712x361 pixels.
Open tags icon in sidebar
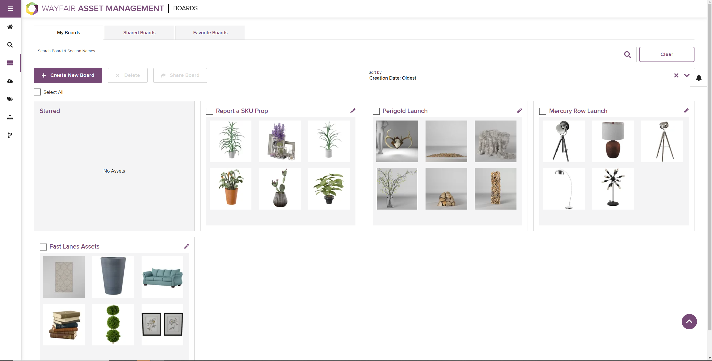pyautogui.click(x=10, y=99)
